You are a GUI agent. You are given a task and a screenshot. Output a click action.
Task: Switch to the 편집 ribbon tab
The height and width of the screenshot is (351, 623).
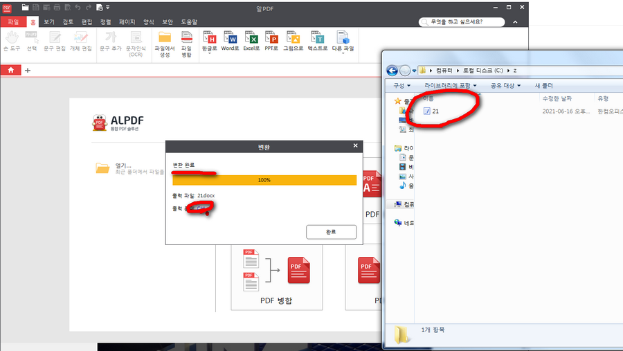[87, 22]
